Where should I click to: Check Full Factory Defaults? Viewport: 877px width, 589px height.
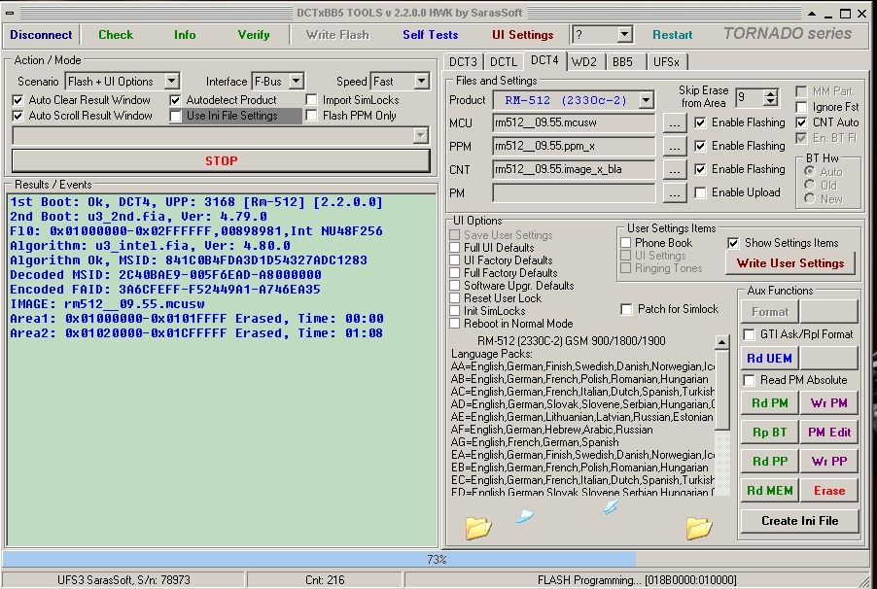(x=455, y=273)
